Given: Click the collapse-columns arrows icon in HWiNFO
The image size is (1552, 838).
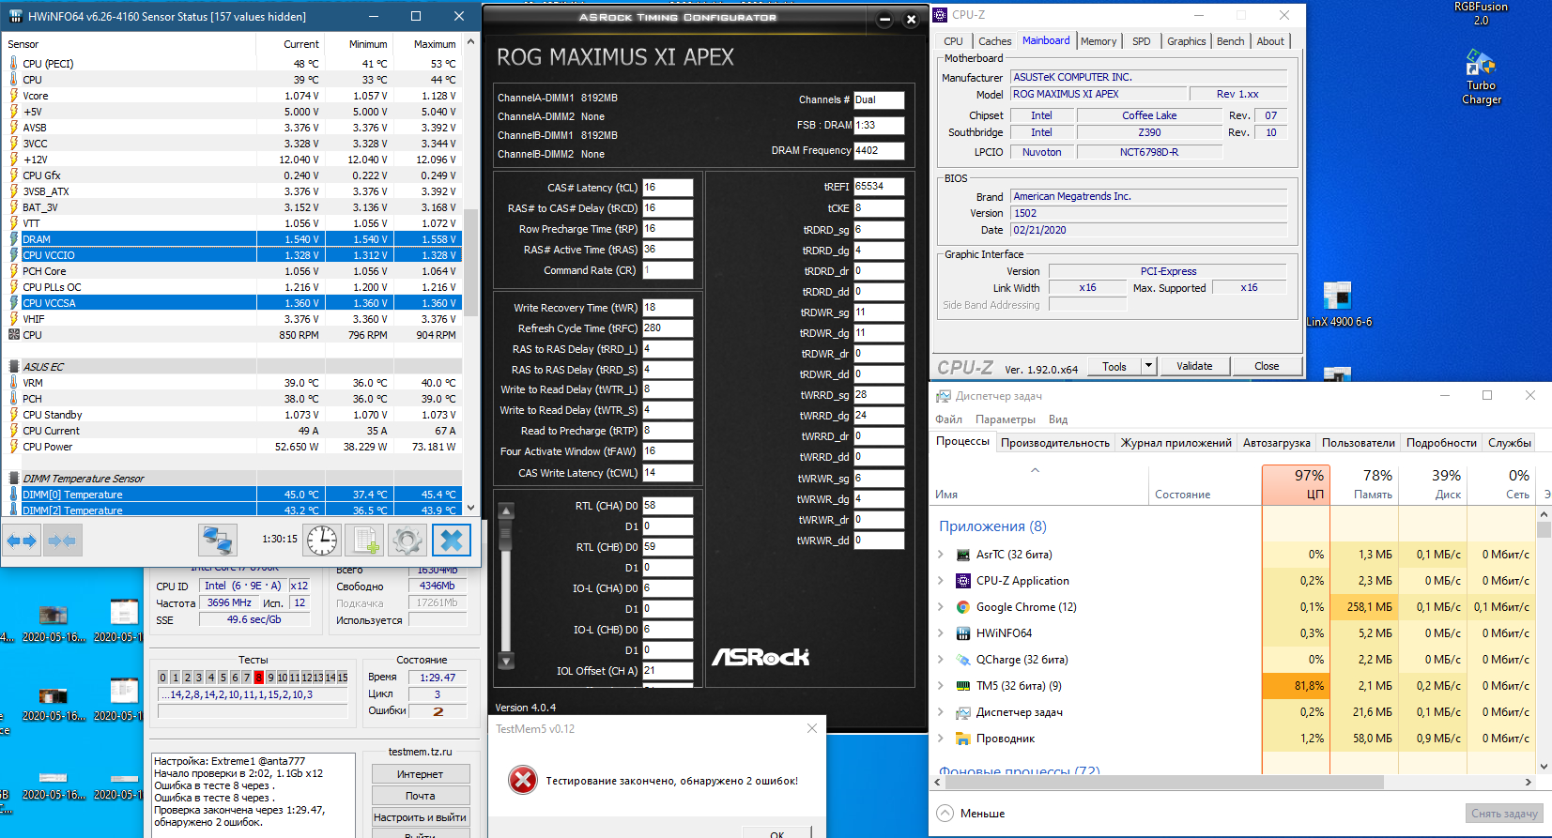Looking at the screenshot, I should (x=62, y=541).
